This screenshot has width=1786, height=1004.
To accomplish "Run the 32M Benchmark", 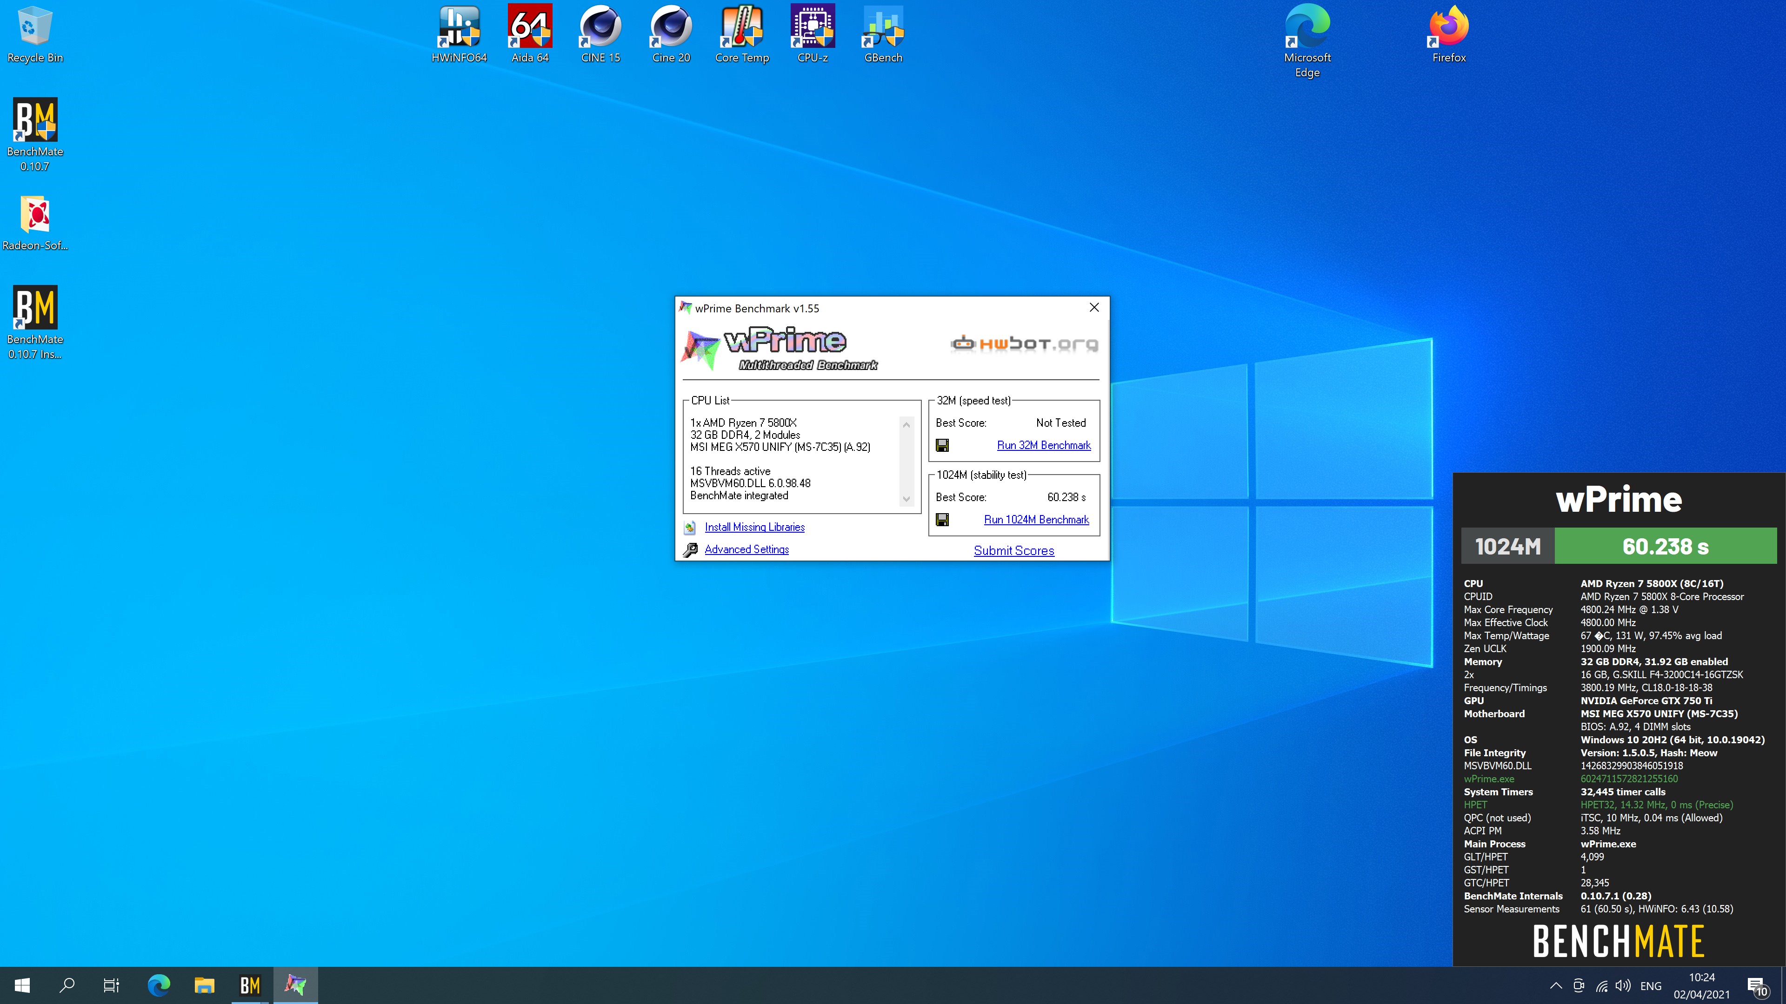I will pos(1043,445).
